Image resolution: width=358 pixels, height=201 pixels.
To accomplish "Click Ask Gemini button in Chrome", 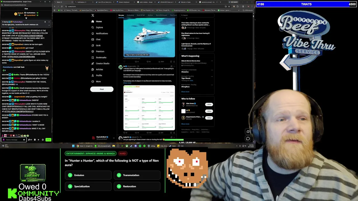I will point(234,2).
